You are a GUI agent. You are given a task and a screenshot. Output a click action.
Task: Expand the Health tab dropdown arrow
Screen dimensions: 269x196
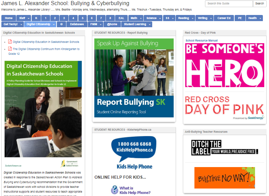click(x=260, y=18)
